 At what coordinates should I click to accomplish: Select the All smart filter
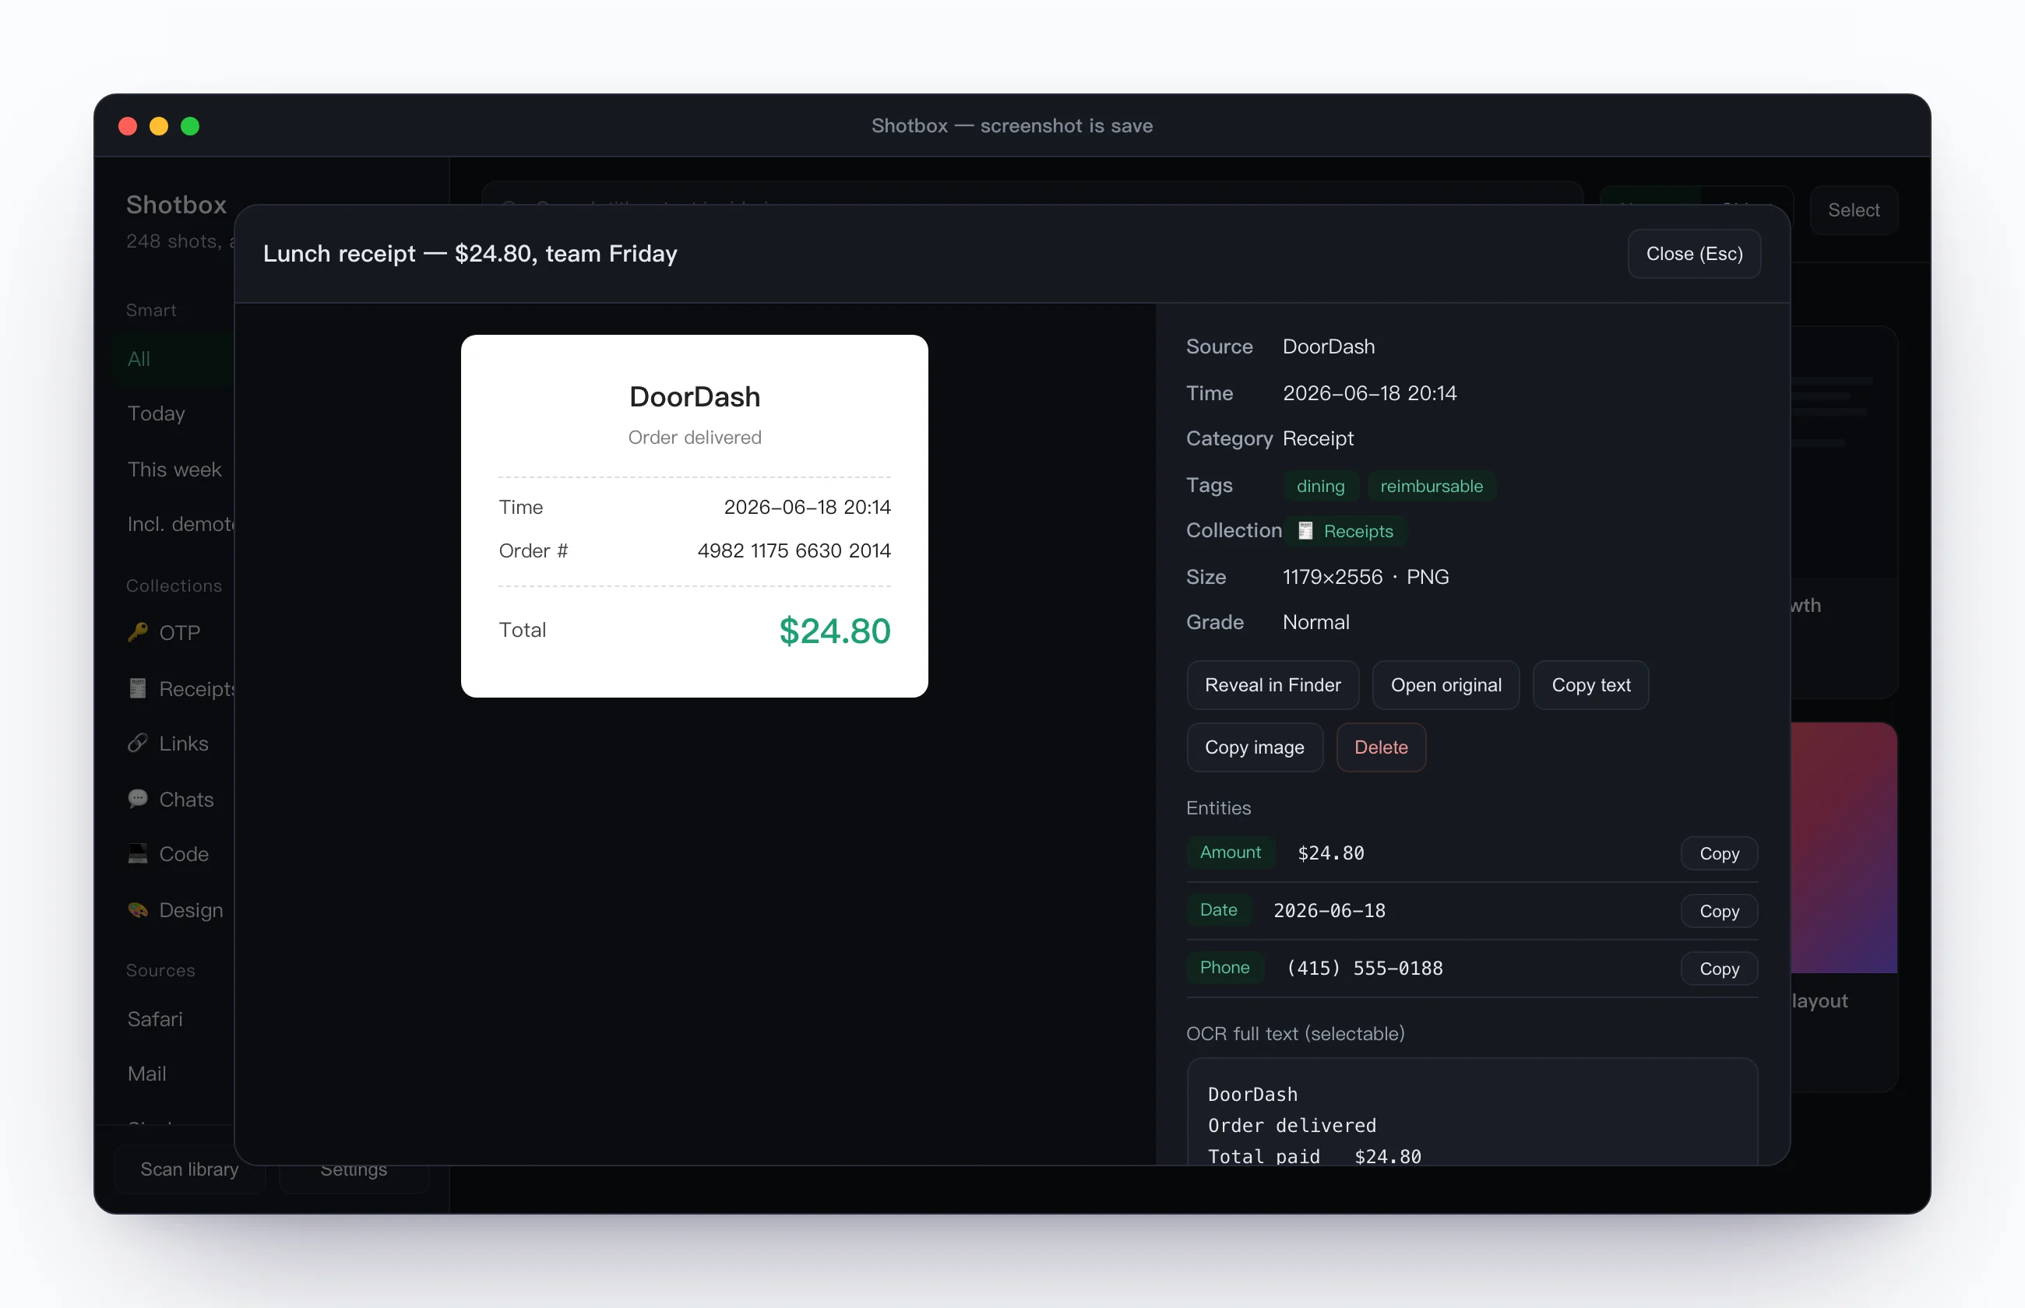[x=172, y=359]
